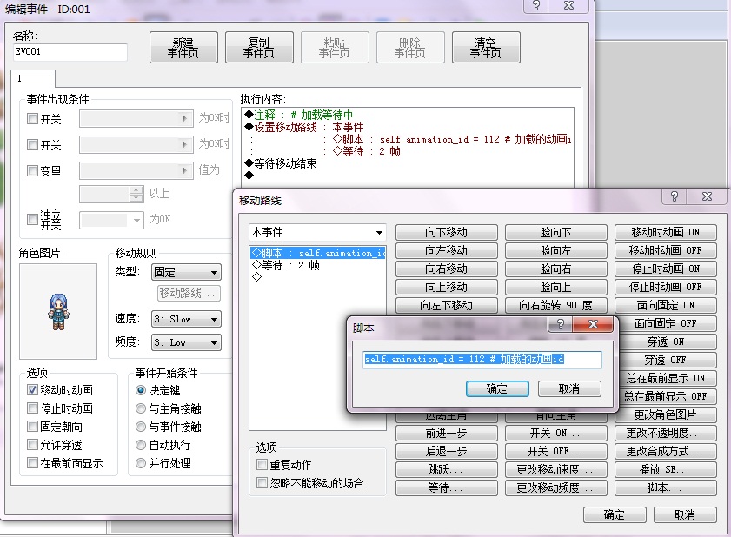Click 脸向下 command button

pos(555,232)
